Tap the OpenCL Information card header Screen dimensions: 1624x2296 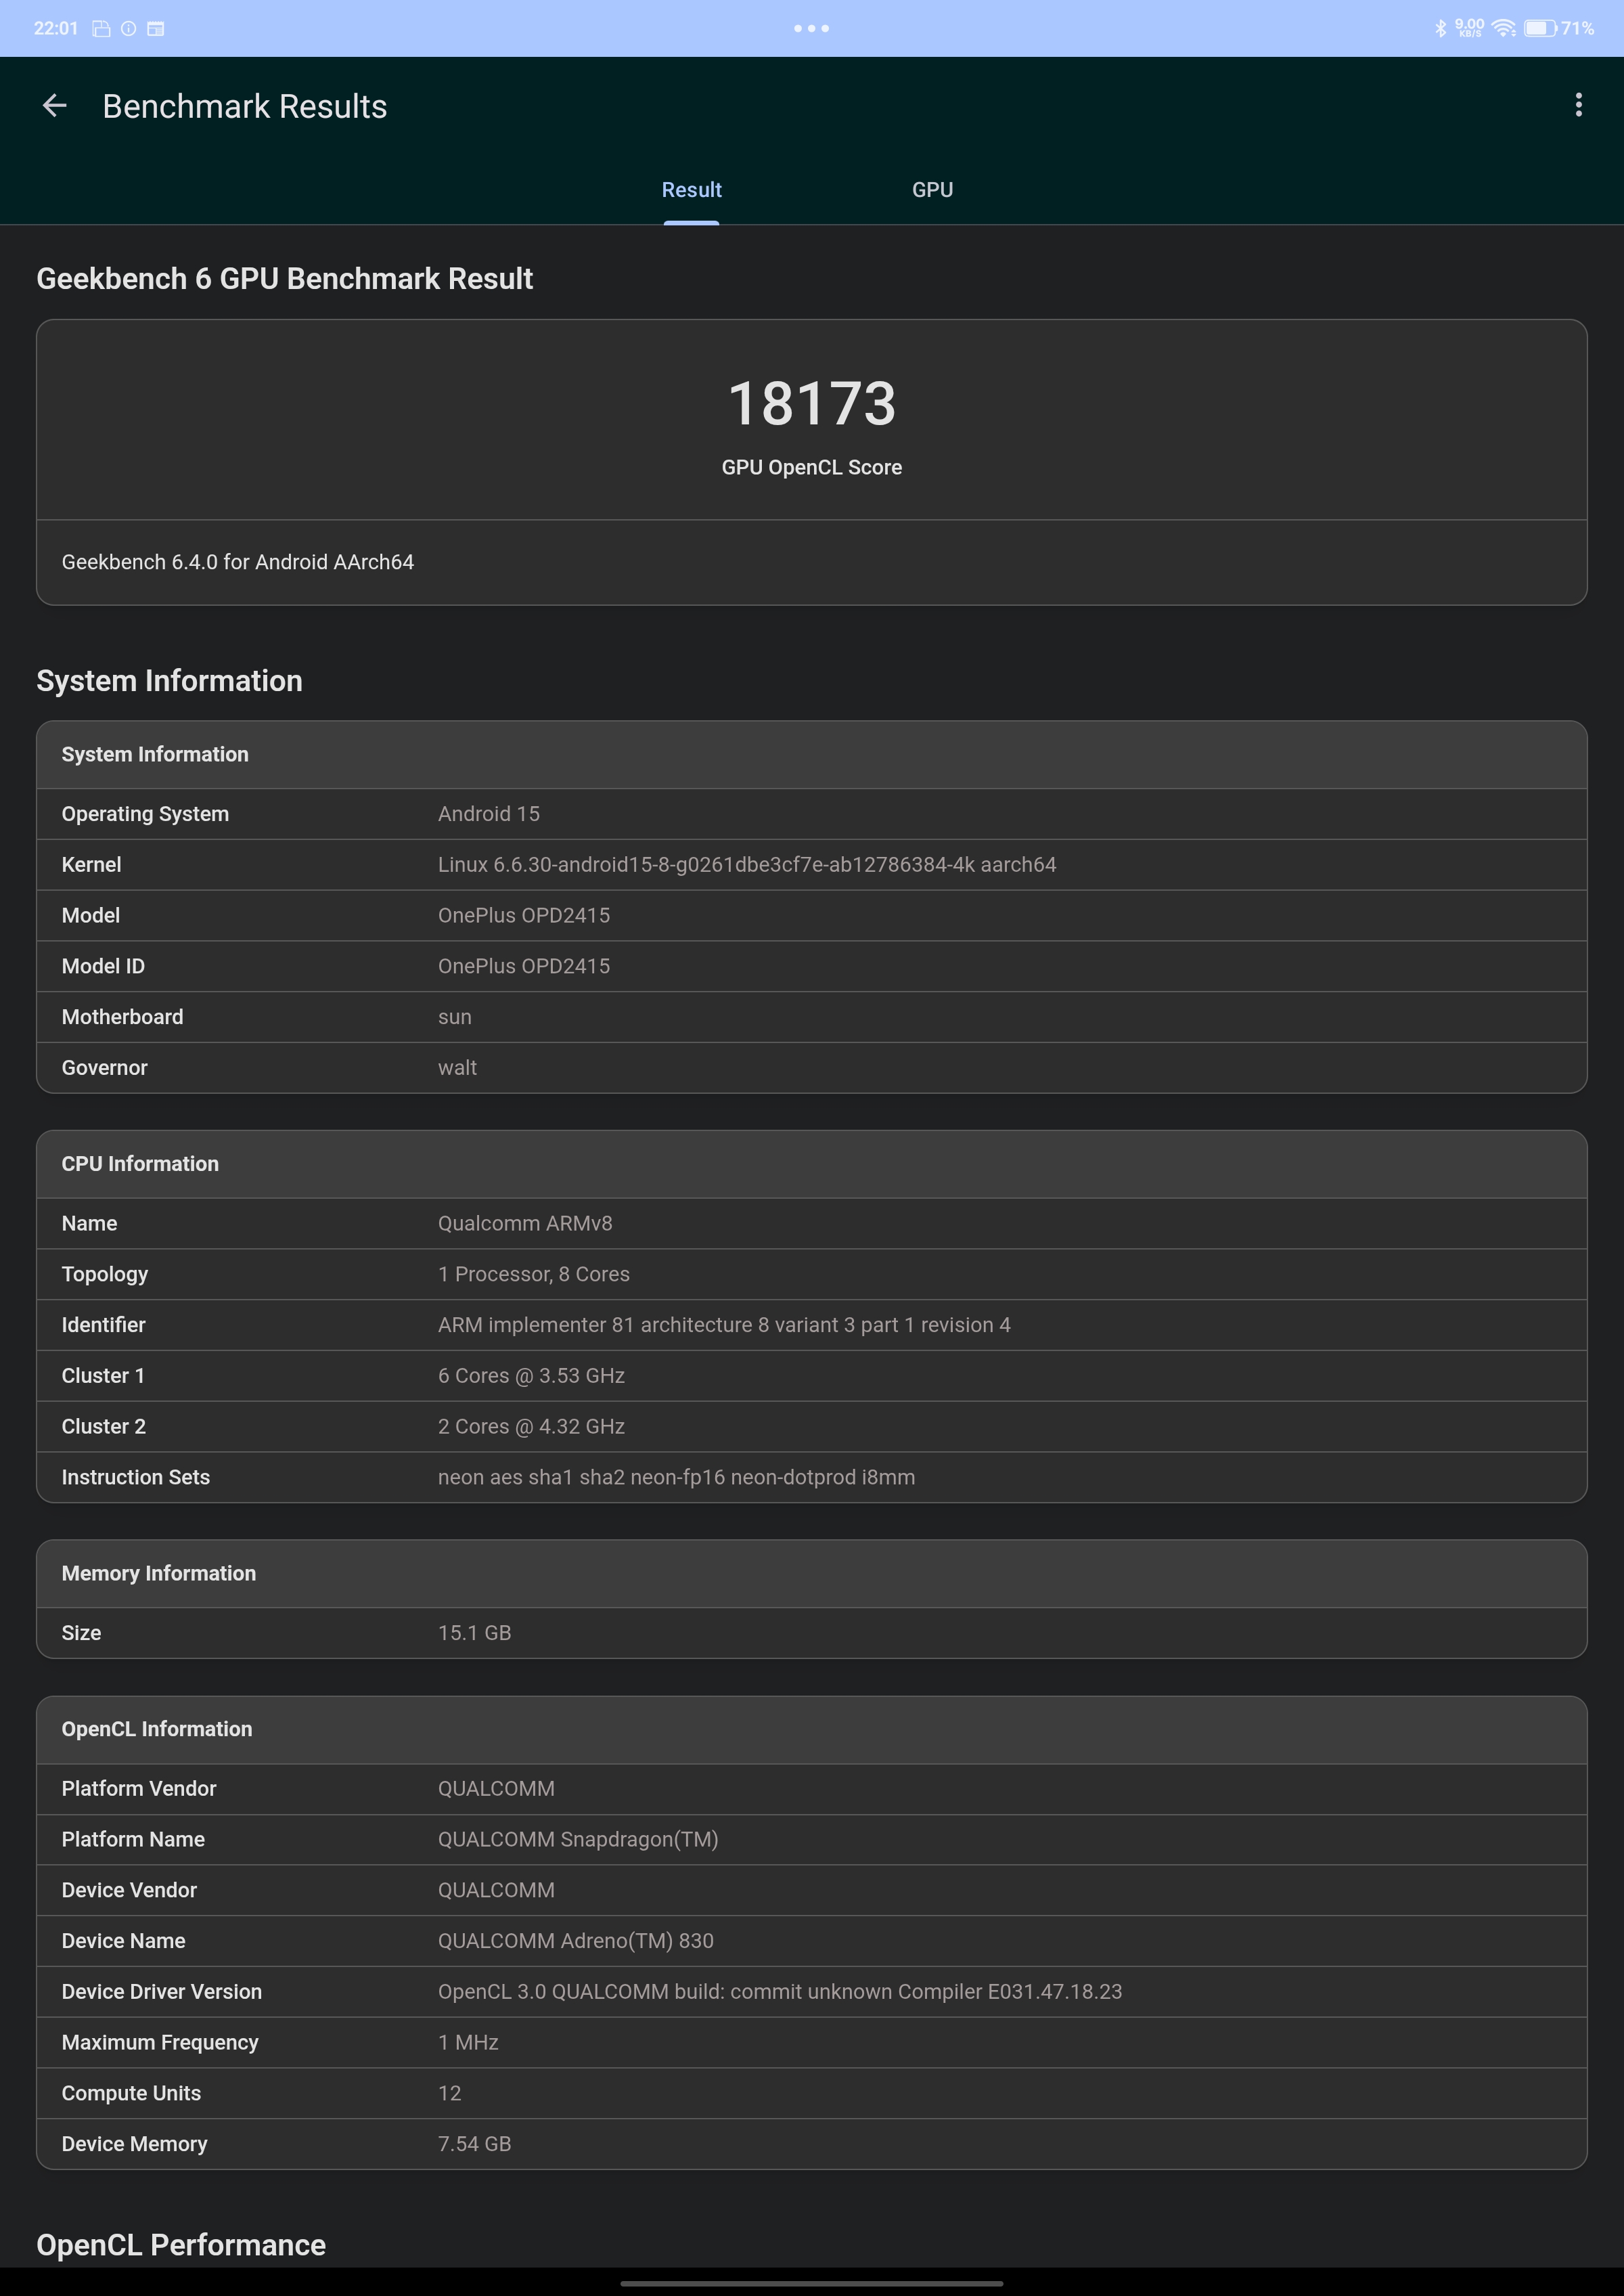click(811, 1729)
